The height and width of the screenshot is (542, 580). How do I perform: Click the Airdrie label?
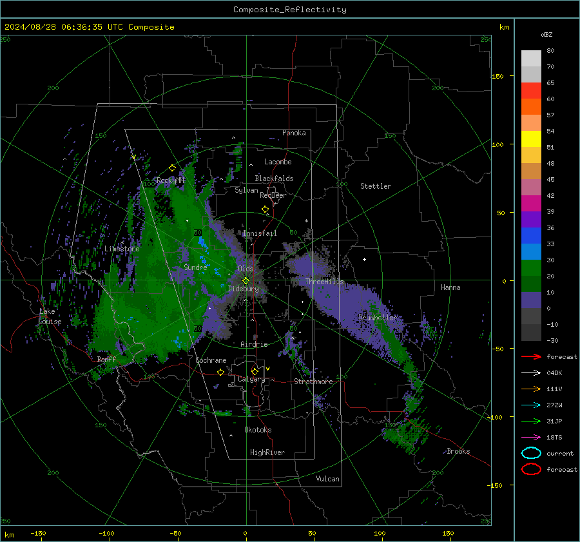click(254, 344)
